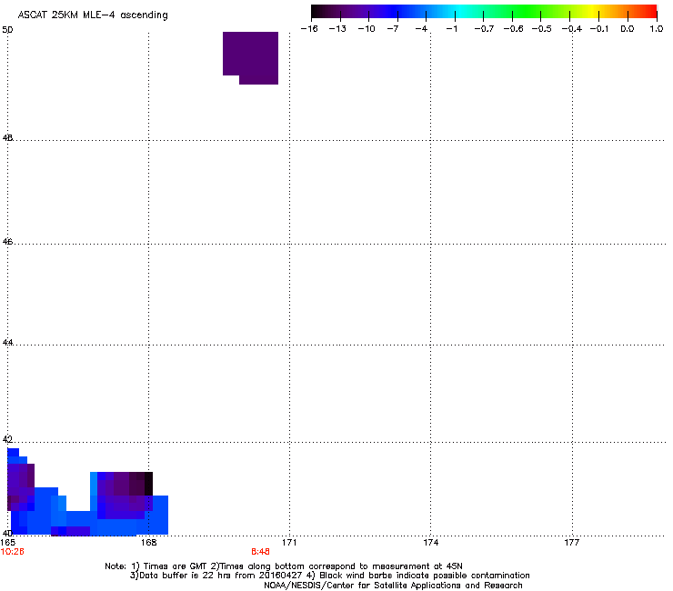Click the -0.4 colorbar label
673x591 pixels.
point(572,29)
